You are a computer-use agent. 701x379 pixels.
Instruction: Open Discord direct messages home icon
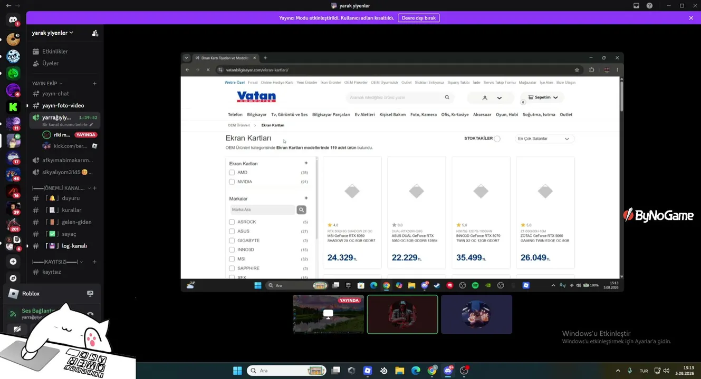(13, 20)
